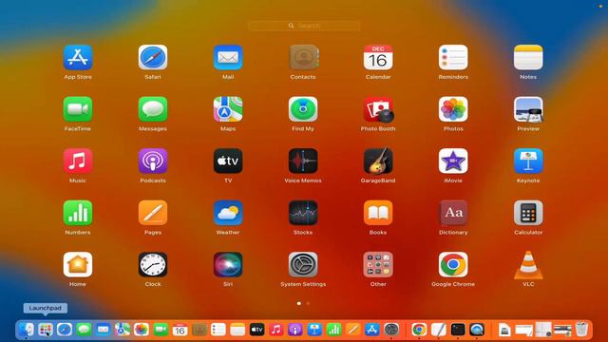Open Notes in the Dock
The image size is (608, 342).
[237, 330]
